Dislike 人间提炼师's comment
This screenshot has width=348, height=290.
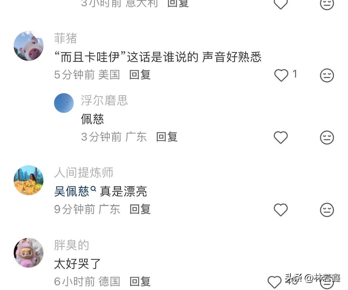click(x=327, y=210)
